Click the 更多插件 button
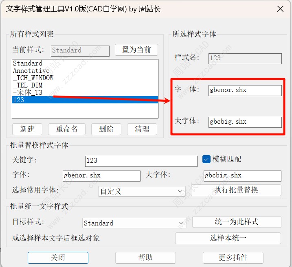 (233, 258)
